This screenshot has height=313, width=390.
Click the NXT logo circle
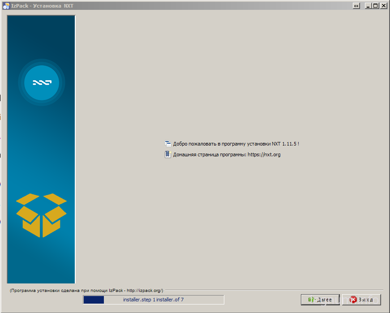click(42, 82)
